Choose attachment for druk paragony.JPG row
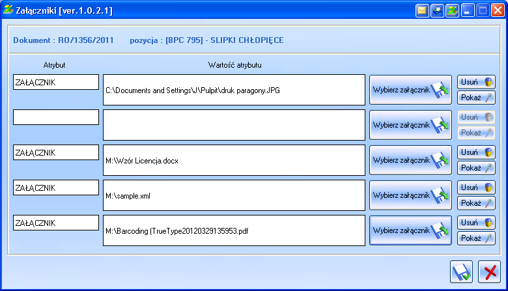This screenshot has width=508, height=291. [x=410, y=90]
